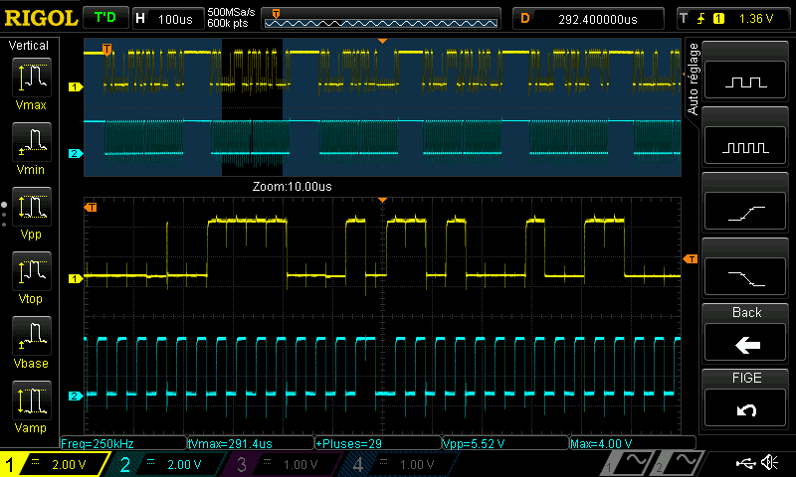Click the RIGOL logo
This screenshot has width=796, height=477.
coord(41,18)
